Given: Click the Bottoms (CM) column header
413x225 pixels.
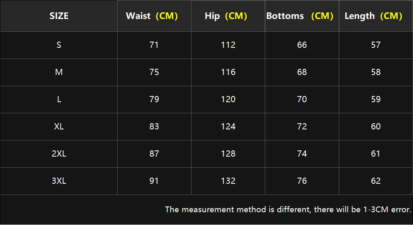Looking at the screenshot, I should 300,16.
